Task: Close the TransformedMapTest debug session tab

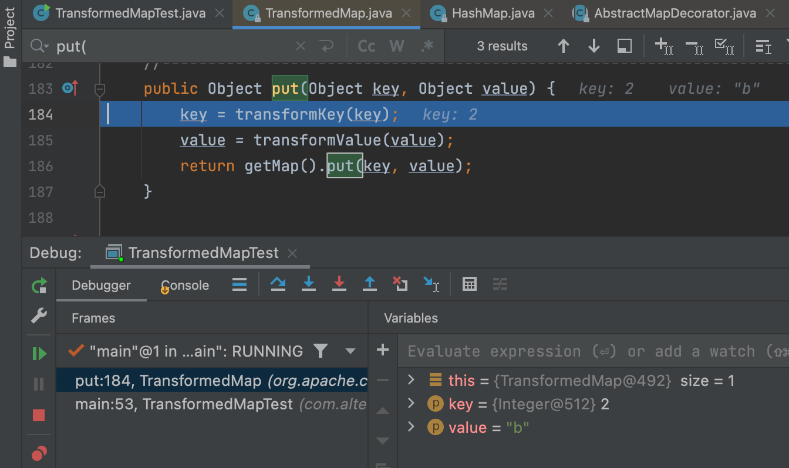Action: (x=292, y=253)
